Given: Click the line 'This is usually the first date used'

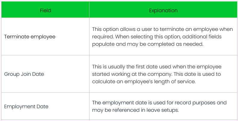Looking at the screenshot, I should (x=157, y=66).
